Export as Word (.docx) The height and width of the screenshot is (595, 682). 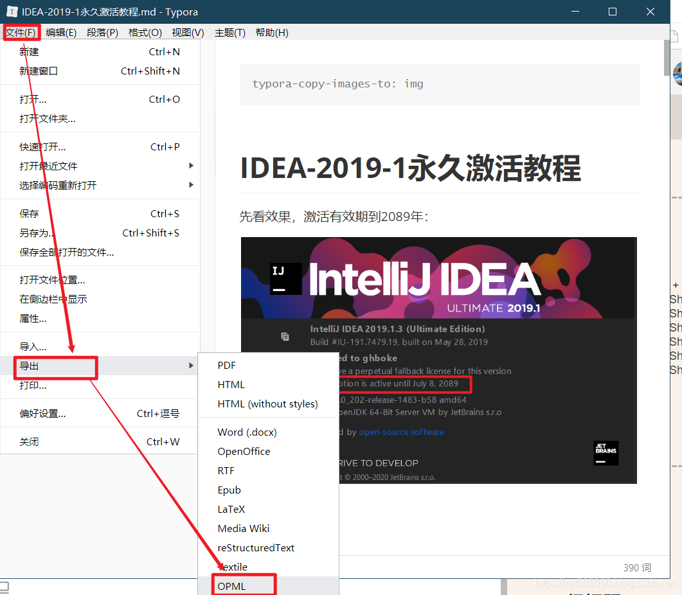click(268, 432)
